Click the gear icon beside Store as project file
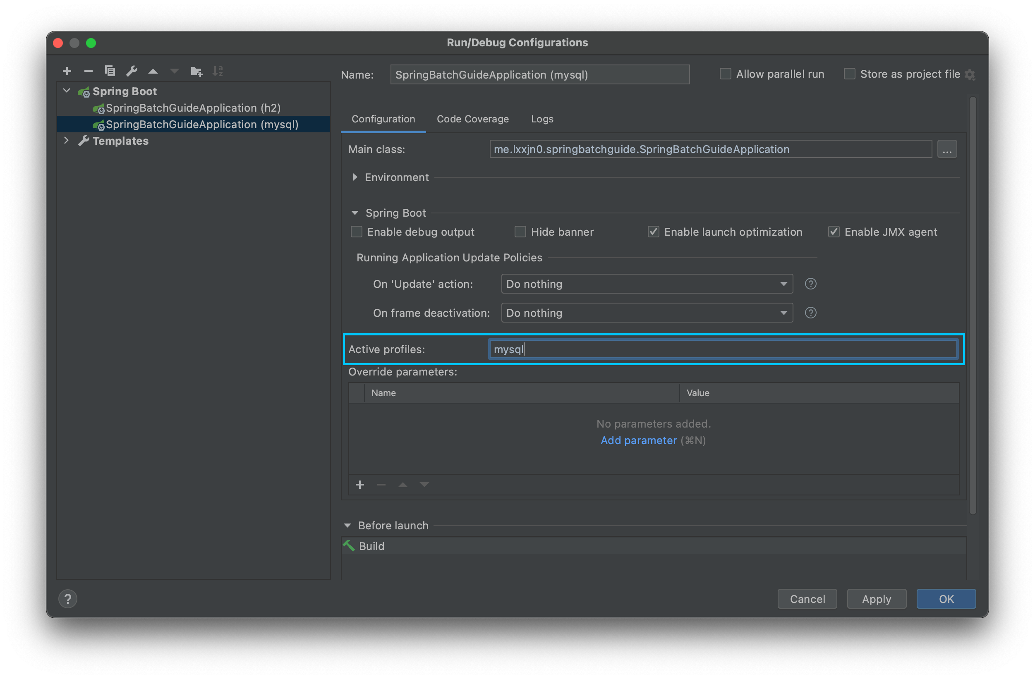 click(x=970, y=75)
